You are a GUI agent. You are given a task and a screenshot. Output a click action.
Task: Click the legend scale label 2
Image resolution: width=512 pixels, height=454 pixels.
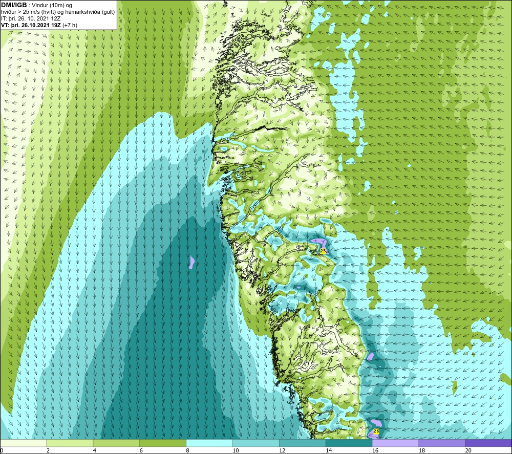[48, 450]
